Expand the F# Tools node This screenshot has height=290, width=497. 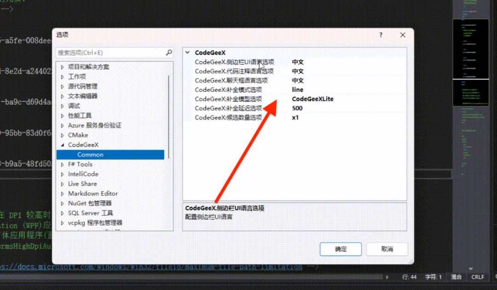(x=63, y=165)
